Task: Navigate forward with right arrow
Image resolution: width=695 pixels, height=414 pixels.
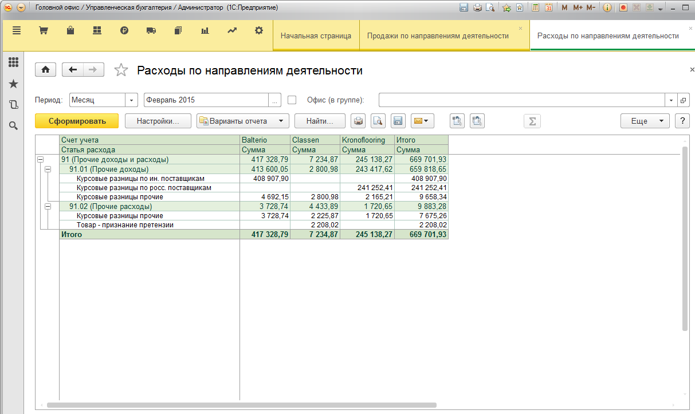Action: click(x=93, y=70)
